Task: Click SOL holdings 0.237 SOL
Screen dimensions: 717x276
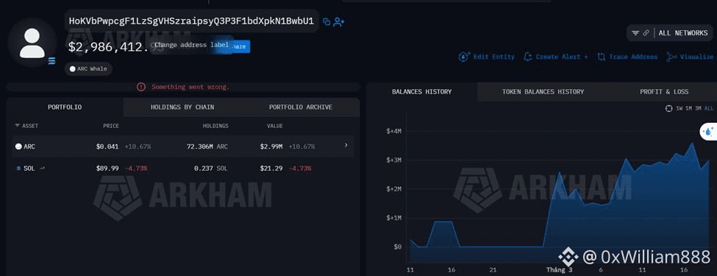Action: pos(211,169)
